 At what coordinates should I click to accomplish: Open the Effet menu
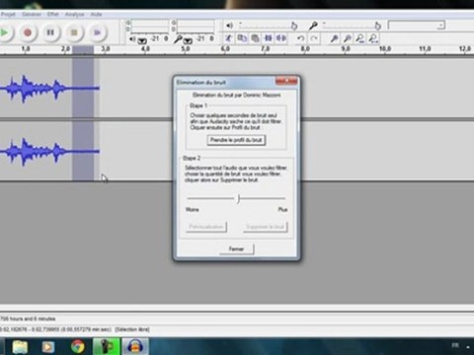52,14
